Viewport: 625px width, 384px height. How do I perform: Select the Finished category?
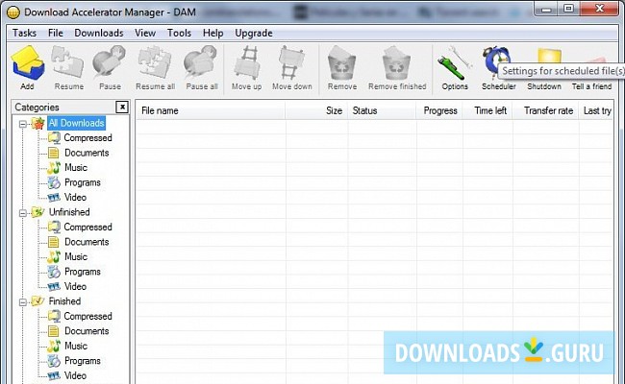(x=64, y=301)
